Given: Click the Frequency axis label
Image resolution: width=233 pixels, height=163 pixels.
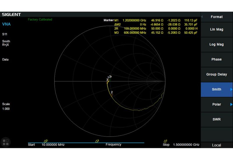Looking at the screenshot, I should pos(113,144).
